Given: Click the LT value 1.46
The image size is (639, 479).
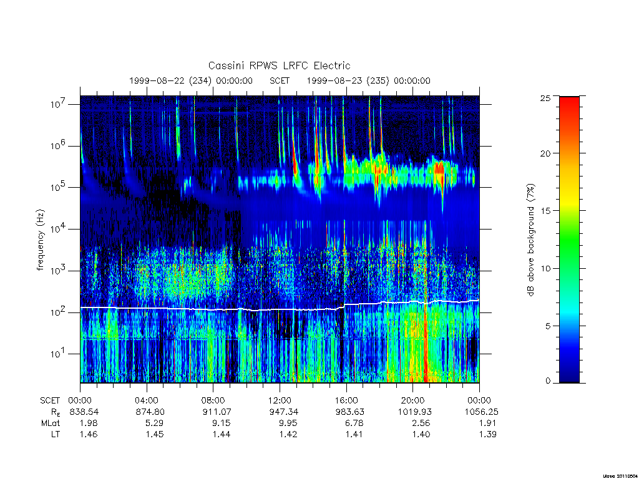Looking at the screenshot, I should coord(89,434).
